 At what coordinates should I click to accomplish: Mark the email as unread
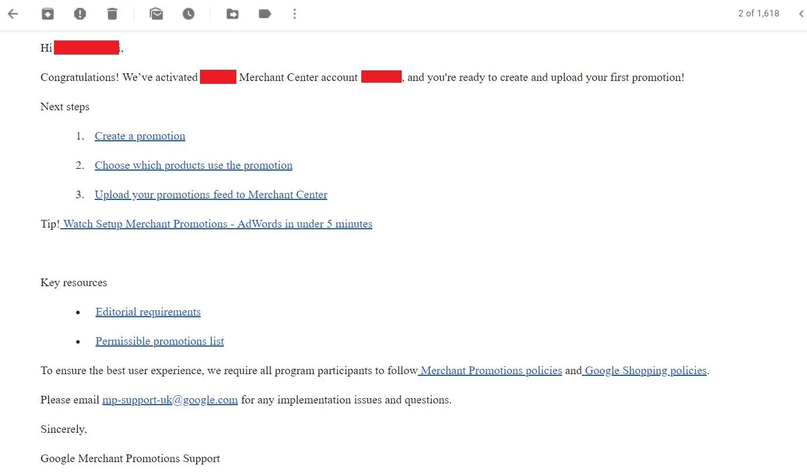(156, 14)
